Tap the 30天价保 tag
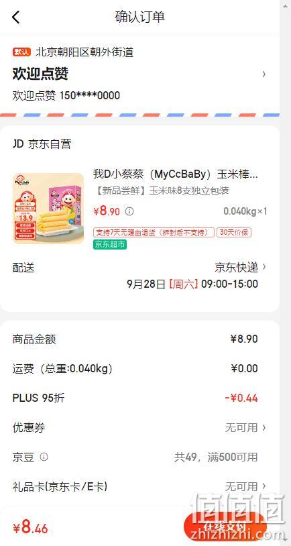Screen dimensions: 291x546 click(234, 232)
